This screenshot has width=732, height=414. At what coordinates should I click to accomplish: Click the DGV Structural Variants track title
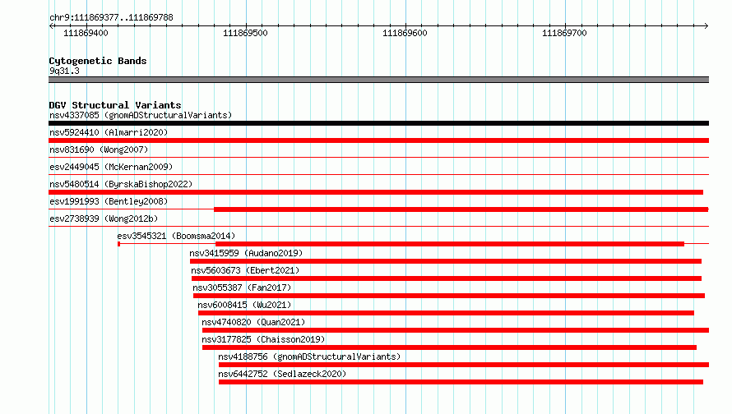pos(115,105)
